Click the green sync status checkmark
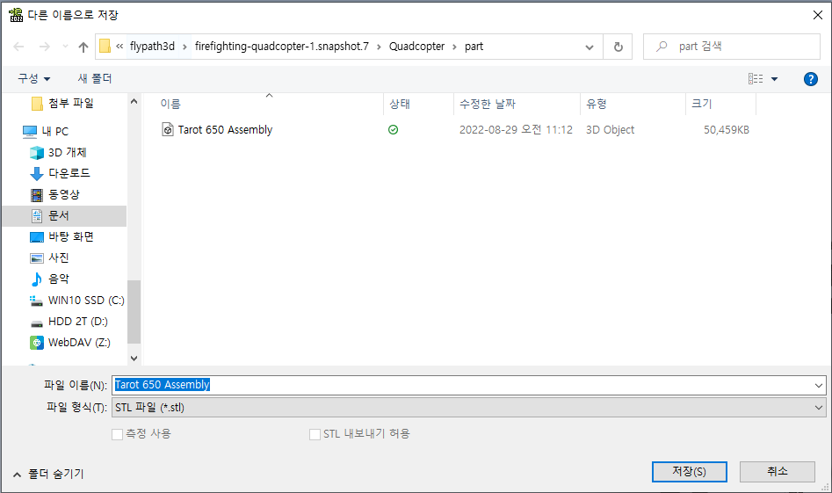The width and height of the screenshot is (832, 493). [394, 129]
